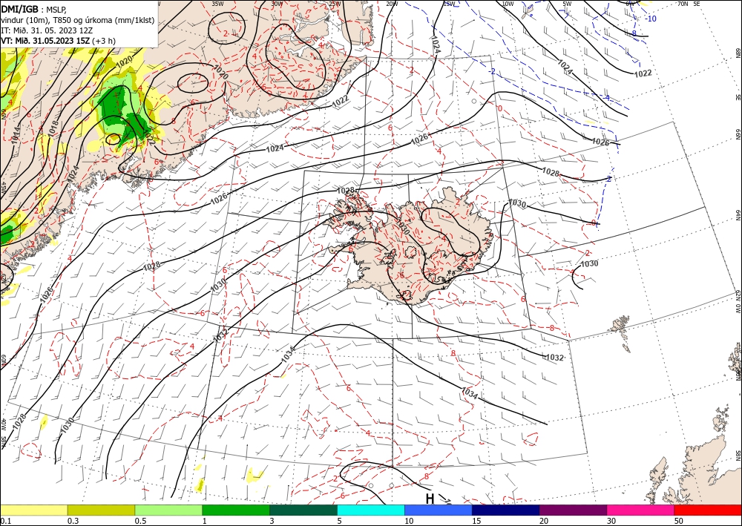Choose the navy 15–20 mm legend swatch
Screen dimensions: 742x526
[x=506, y=510]
